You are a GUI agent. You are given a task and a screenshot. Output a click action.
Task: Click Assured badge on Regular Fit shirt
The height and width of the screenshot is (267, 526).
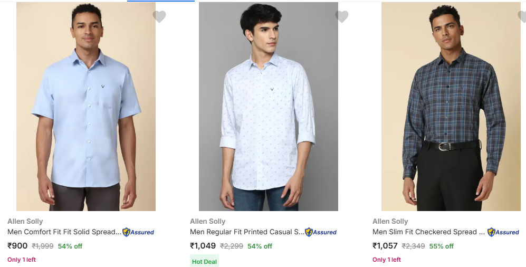pyautogui.click(x=321, y=232)
